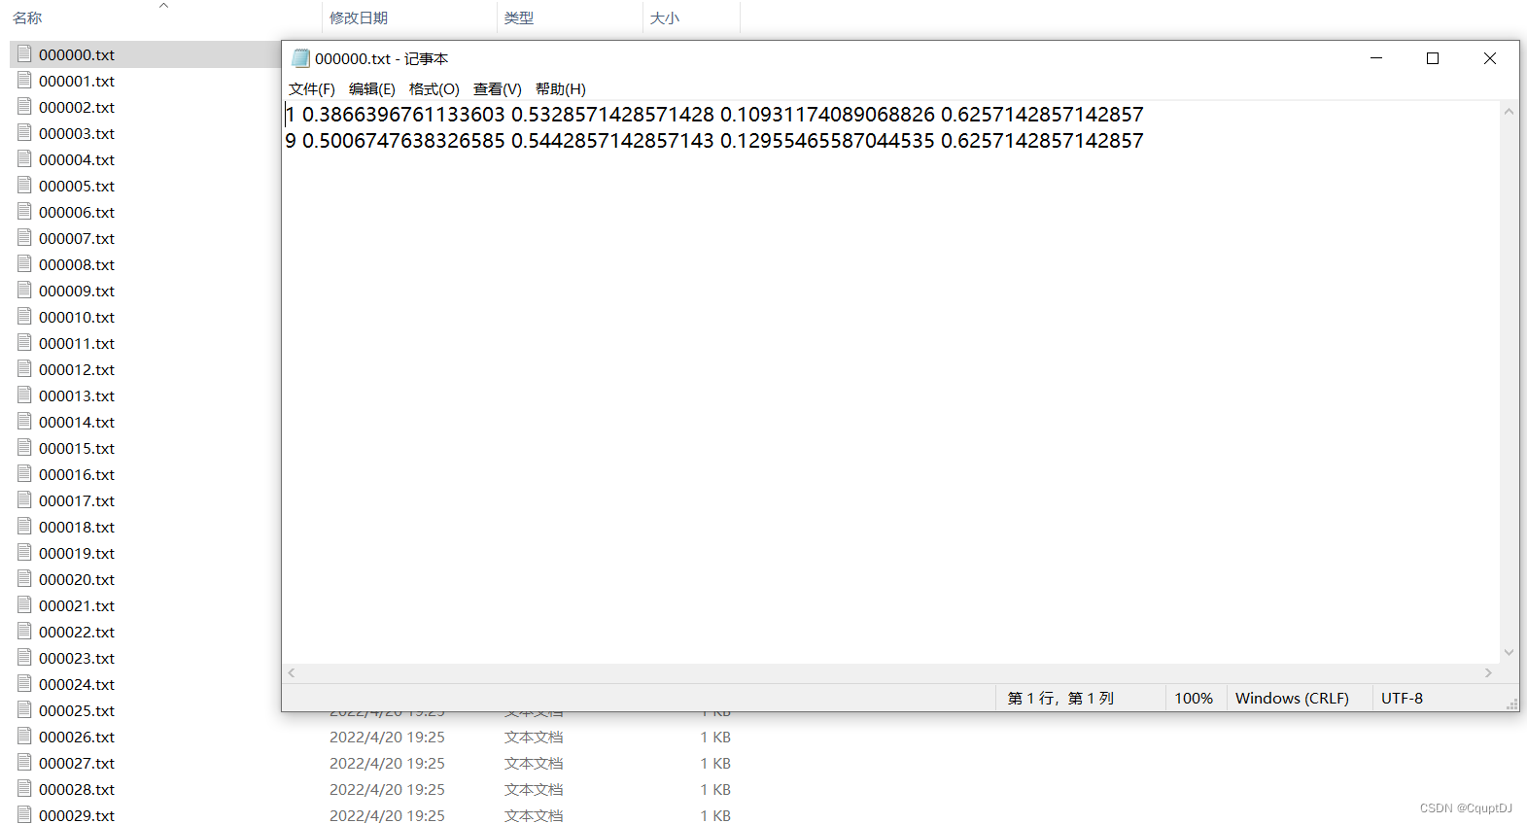Click file icon of 000018.txt
This screenshot has height=824, width=1527.
[x=24, y=527]
